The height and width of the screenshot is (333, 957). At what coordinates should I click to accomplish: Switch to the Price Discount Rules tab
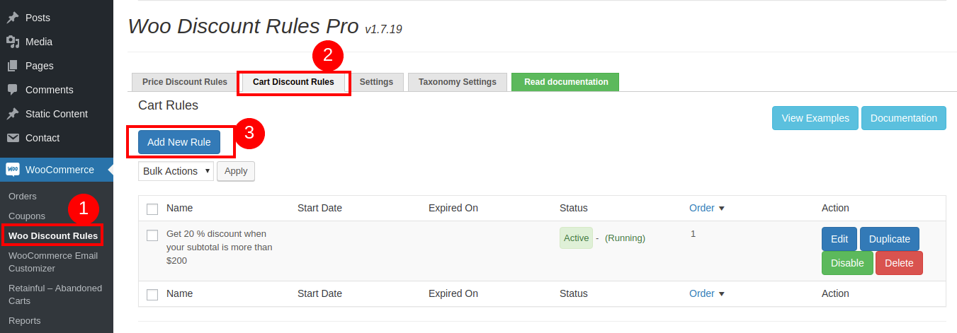coord(185,82)
